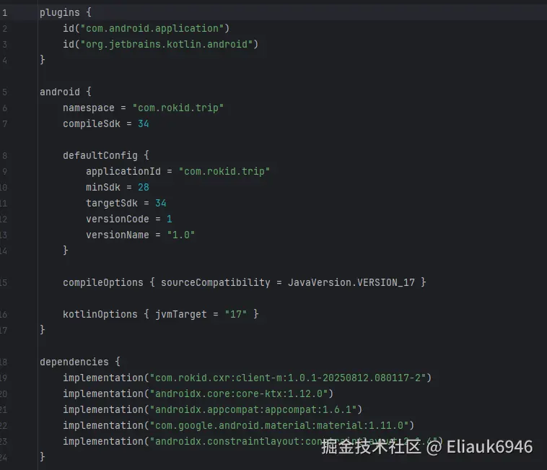Click the androidx core-ktx dependency string
The height and width of the screenshot is (470, 547).
(x=240, y=393)
